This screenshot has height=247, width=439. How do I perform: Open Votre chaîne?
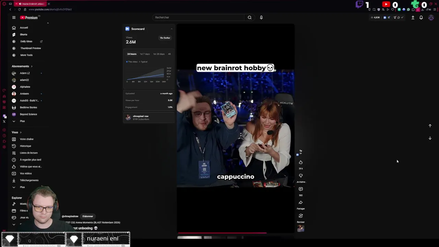click(x=27, y=139)
